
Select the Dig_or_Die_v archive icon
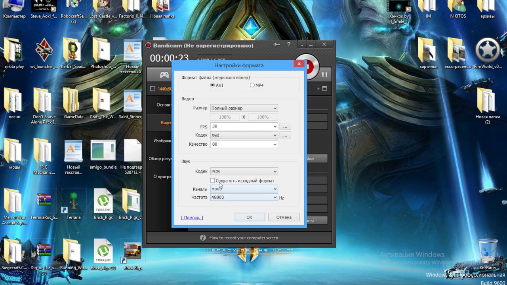click(44, 257)
